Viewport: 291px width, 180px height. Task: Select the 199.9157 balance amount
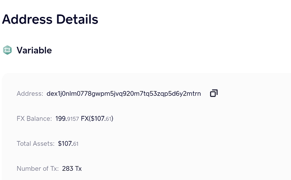tap(67, 118)
